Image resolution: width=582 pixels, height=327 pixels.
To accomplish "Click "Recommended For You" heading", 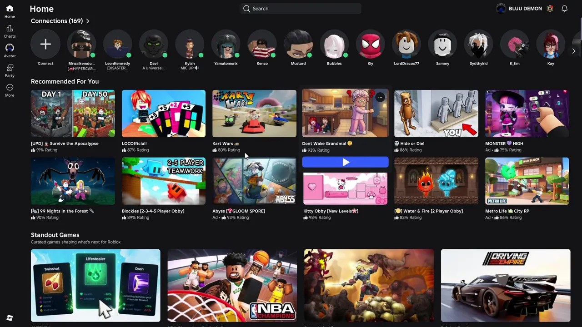I will click(x=65, y=81).
